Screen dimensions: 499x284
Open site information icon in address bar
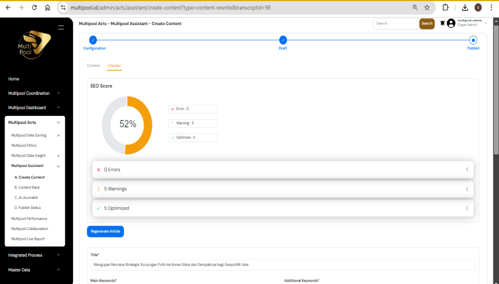(63, 7)
